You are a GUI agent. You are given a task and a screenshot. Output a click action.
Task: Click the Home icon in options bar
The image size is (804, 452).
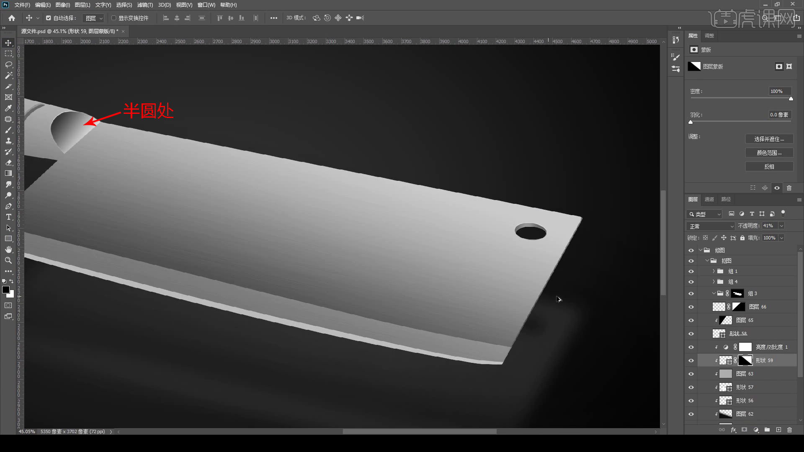coord(12,18)
